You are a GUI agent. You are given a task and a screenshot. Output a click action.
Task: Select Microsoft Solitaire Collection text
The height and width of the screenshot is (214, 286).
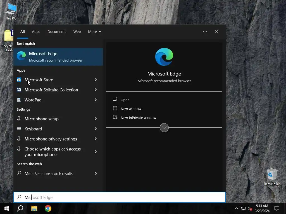coord(51,90)
